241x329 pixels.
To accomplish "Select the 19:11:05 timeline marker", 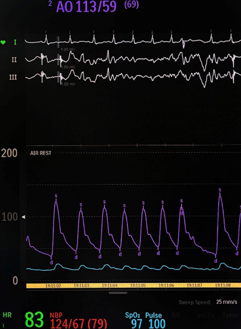I will coord(137,286).
